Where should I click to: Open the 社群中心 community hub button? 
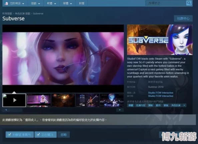coord(183,19)
